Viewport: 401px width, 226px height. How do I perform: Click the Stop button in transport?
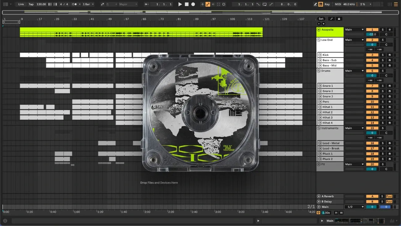click(187, 4)
